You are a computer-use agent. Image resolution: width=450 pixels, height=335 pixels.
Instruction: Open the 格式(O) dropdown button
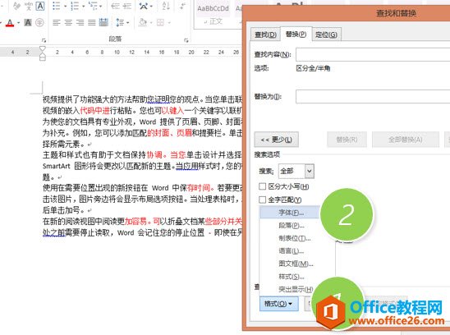coord(278,304)
